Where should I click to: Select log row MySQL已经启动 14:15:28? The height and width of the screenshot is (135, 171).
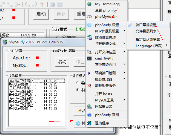point(37,102)
